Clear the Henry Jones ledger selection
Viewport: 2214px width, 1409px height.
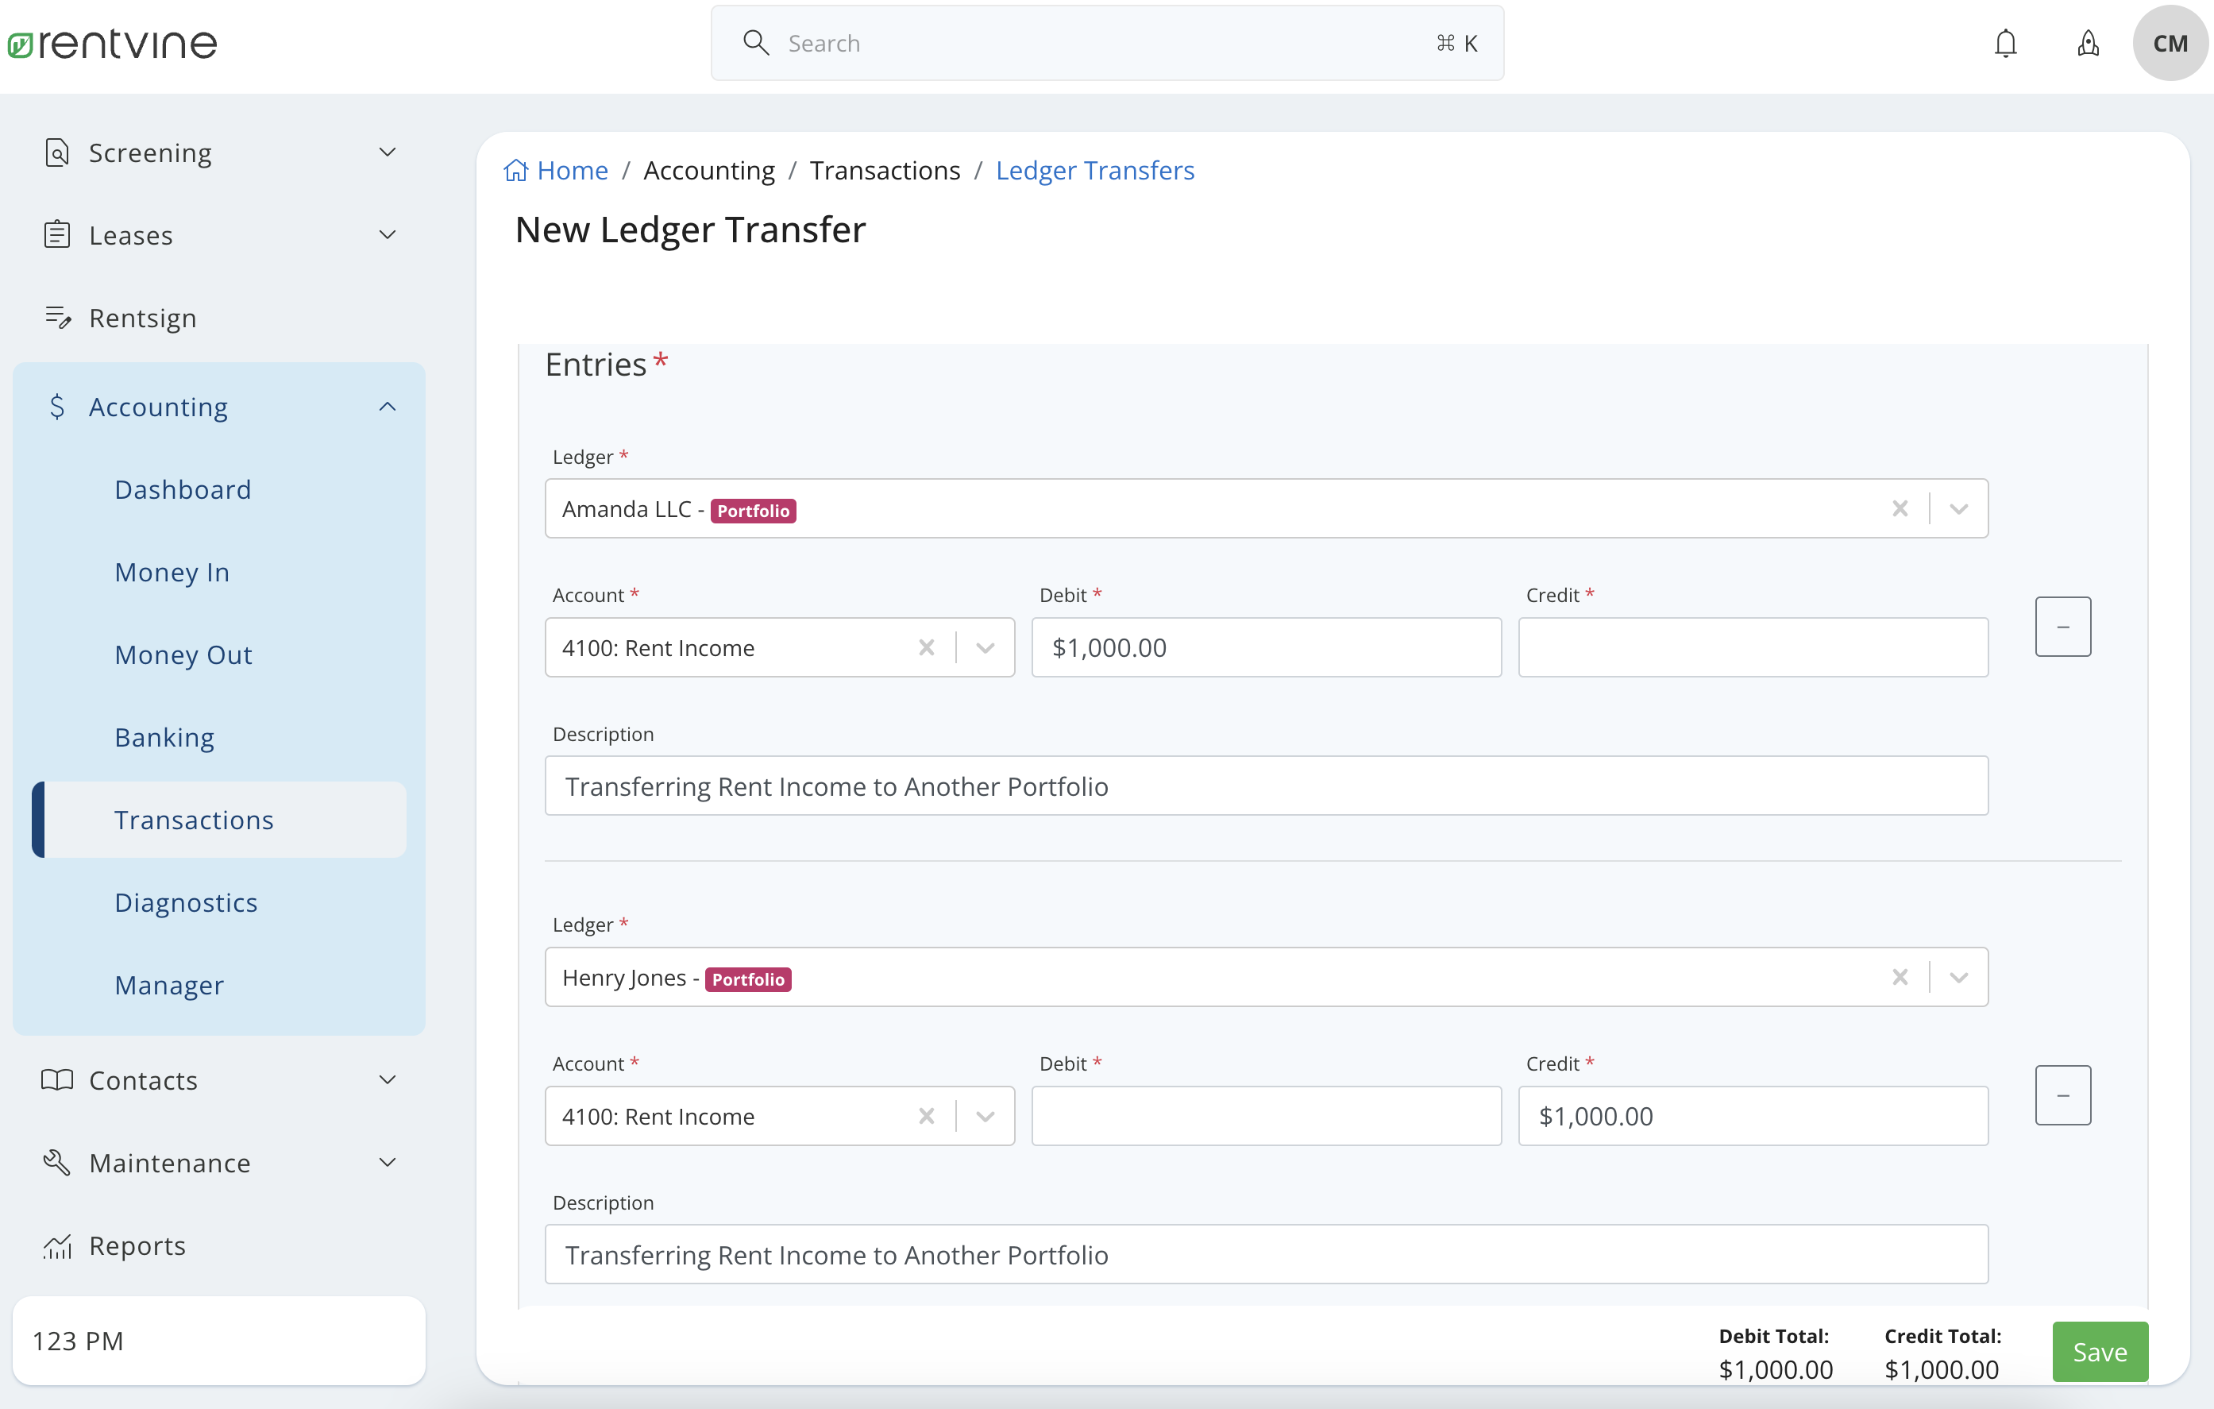tap(1900, 977)
